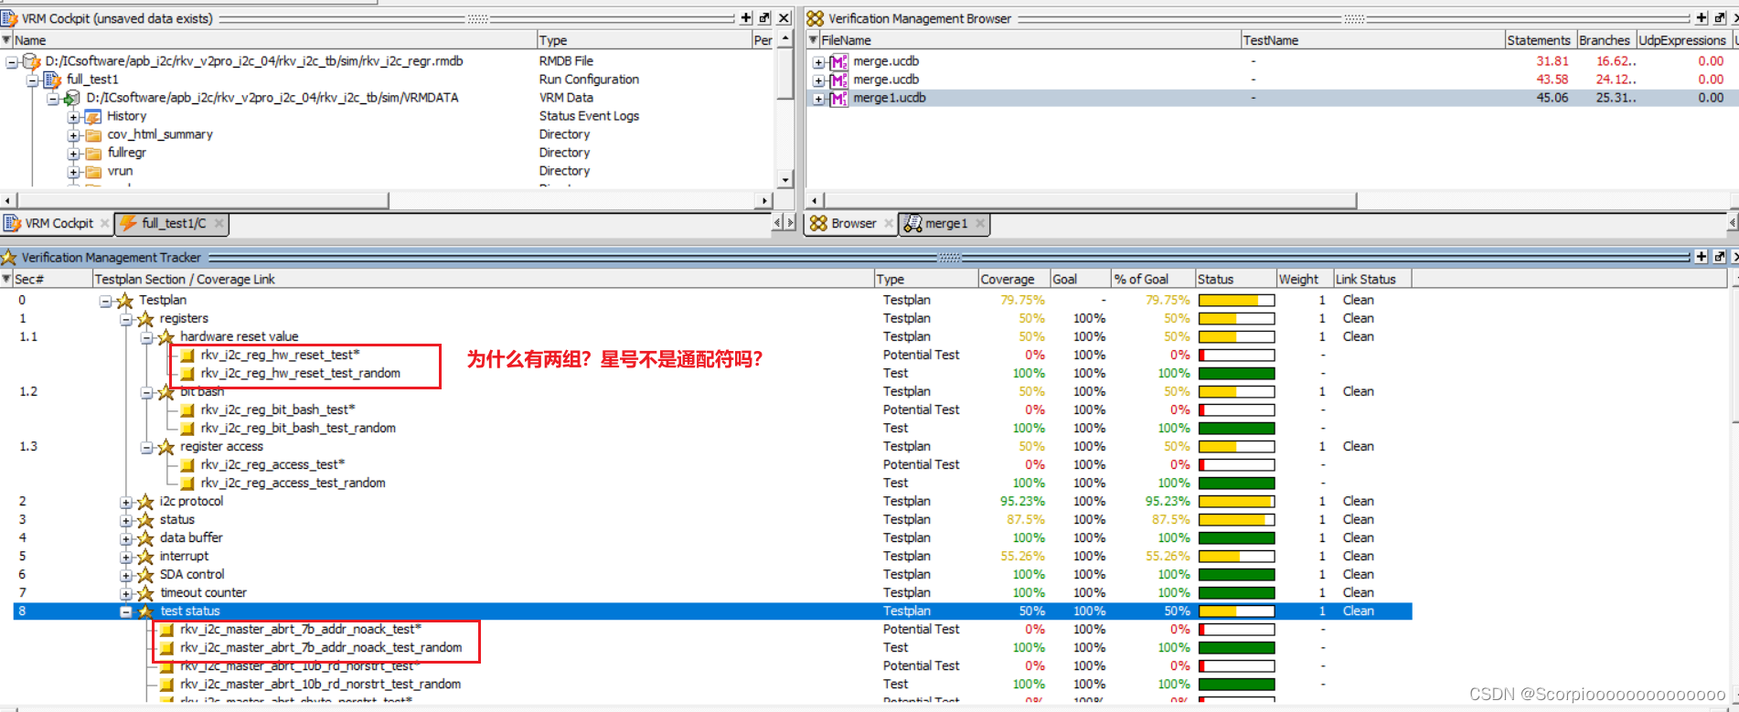This screenshot has width=1739, height=712.
Task: Click the Verification Management Tracker panel icon
Action: [9, 258]
